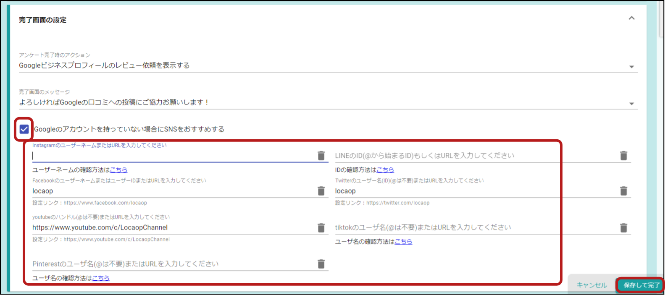Screen dimensions: 665x295
Task: Delete the YouTube channel entry
Action: pos(321,227)
